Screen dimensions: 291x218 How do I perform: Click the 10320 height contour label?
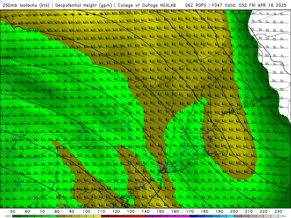(x=33, y=30)
